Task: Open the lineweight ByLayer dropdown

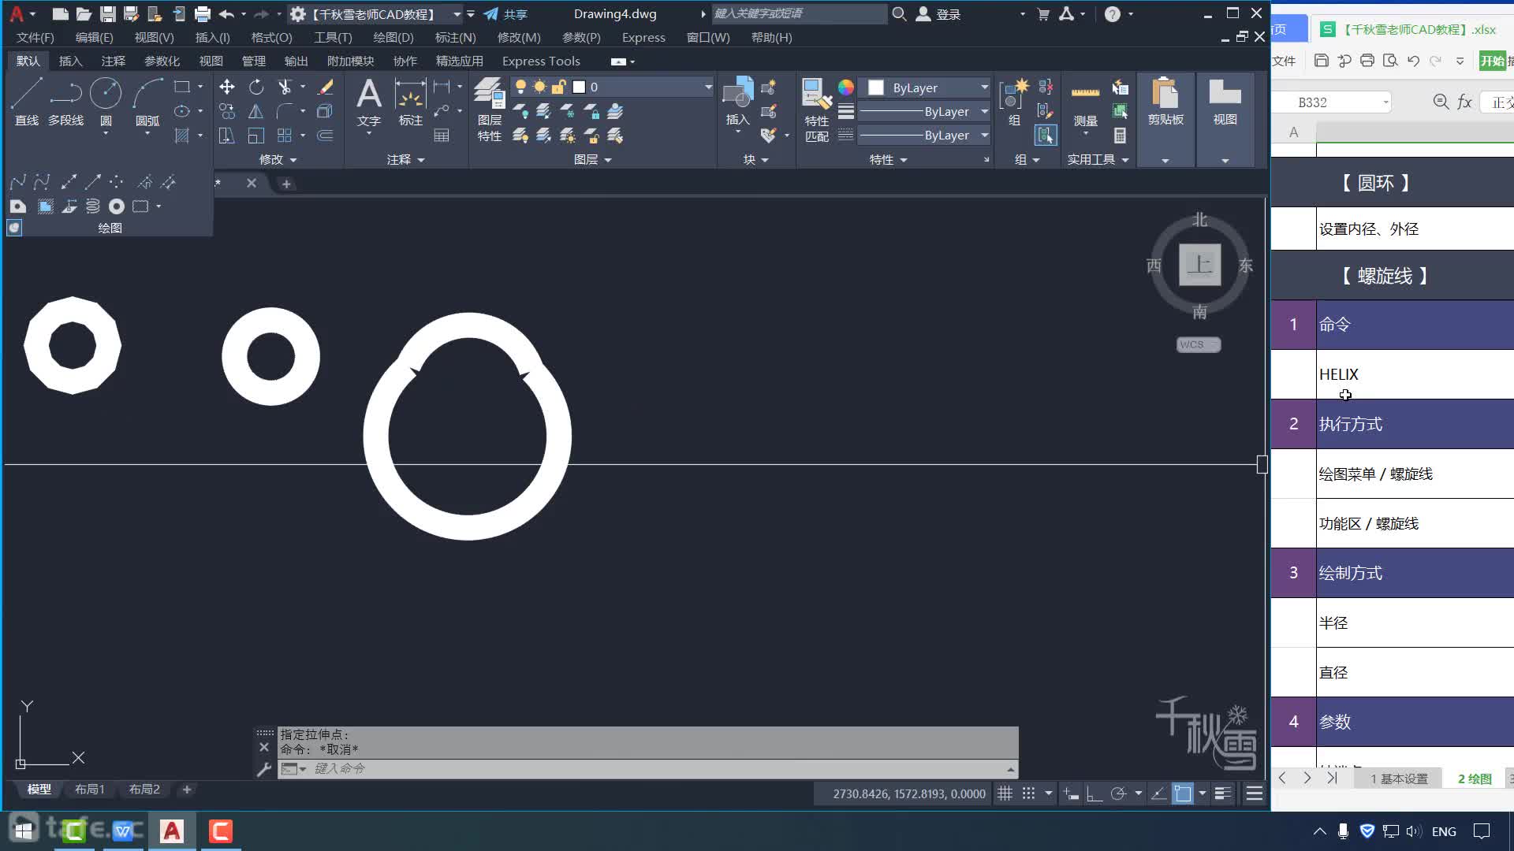Action: 923,112
